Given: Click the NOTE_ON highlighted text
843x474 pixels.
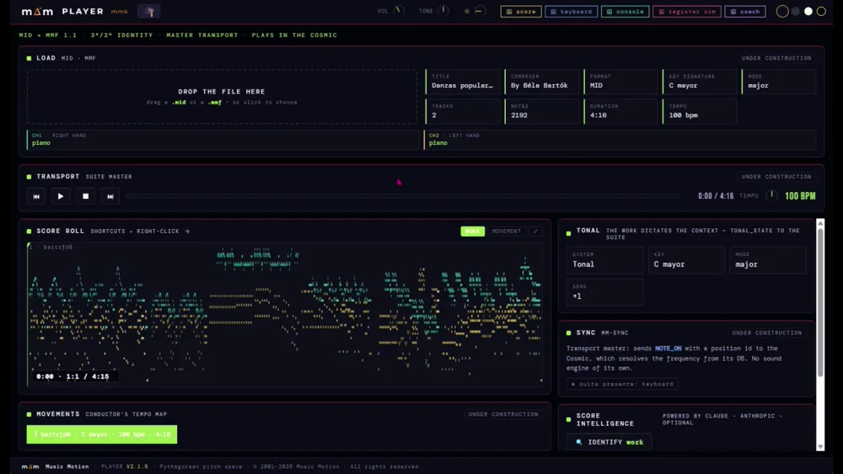Looking at the screenshot, I should coord(668,349).
